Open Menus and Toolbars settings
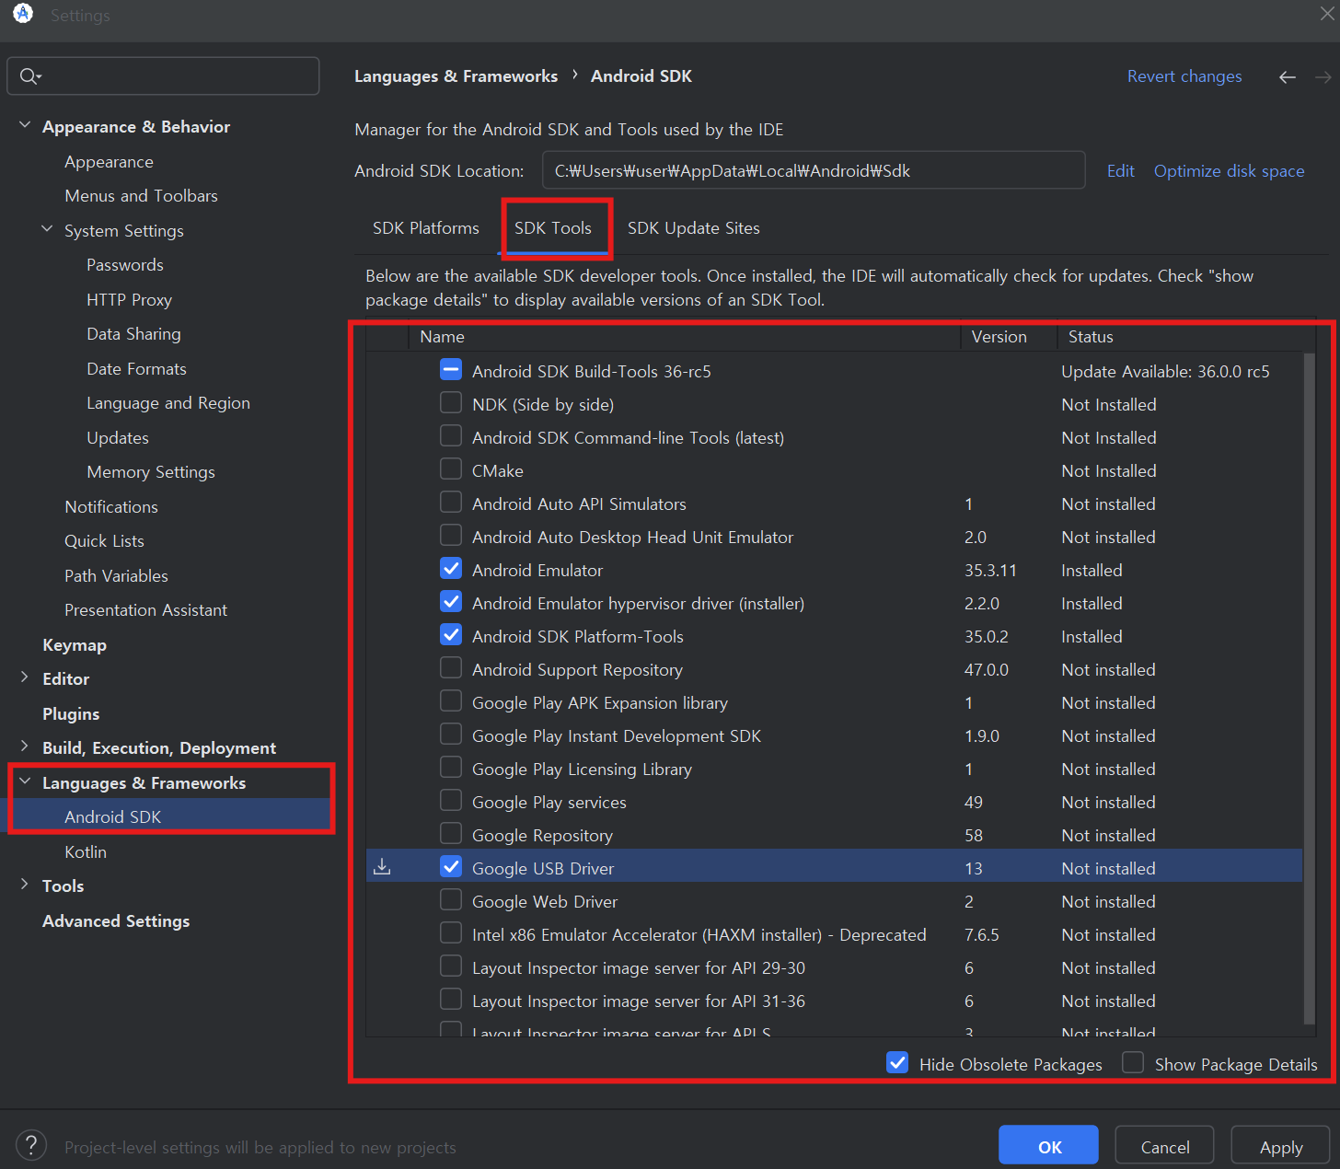 click(x=141, y=196)
